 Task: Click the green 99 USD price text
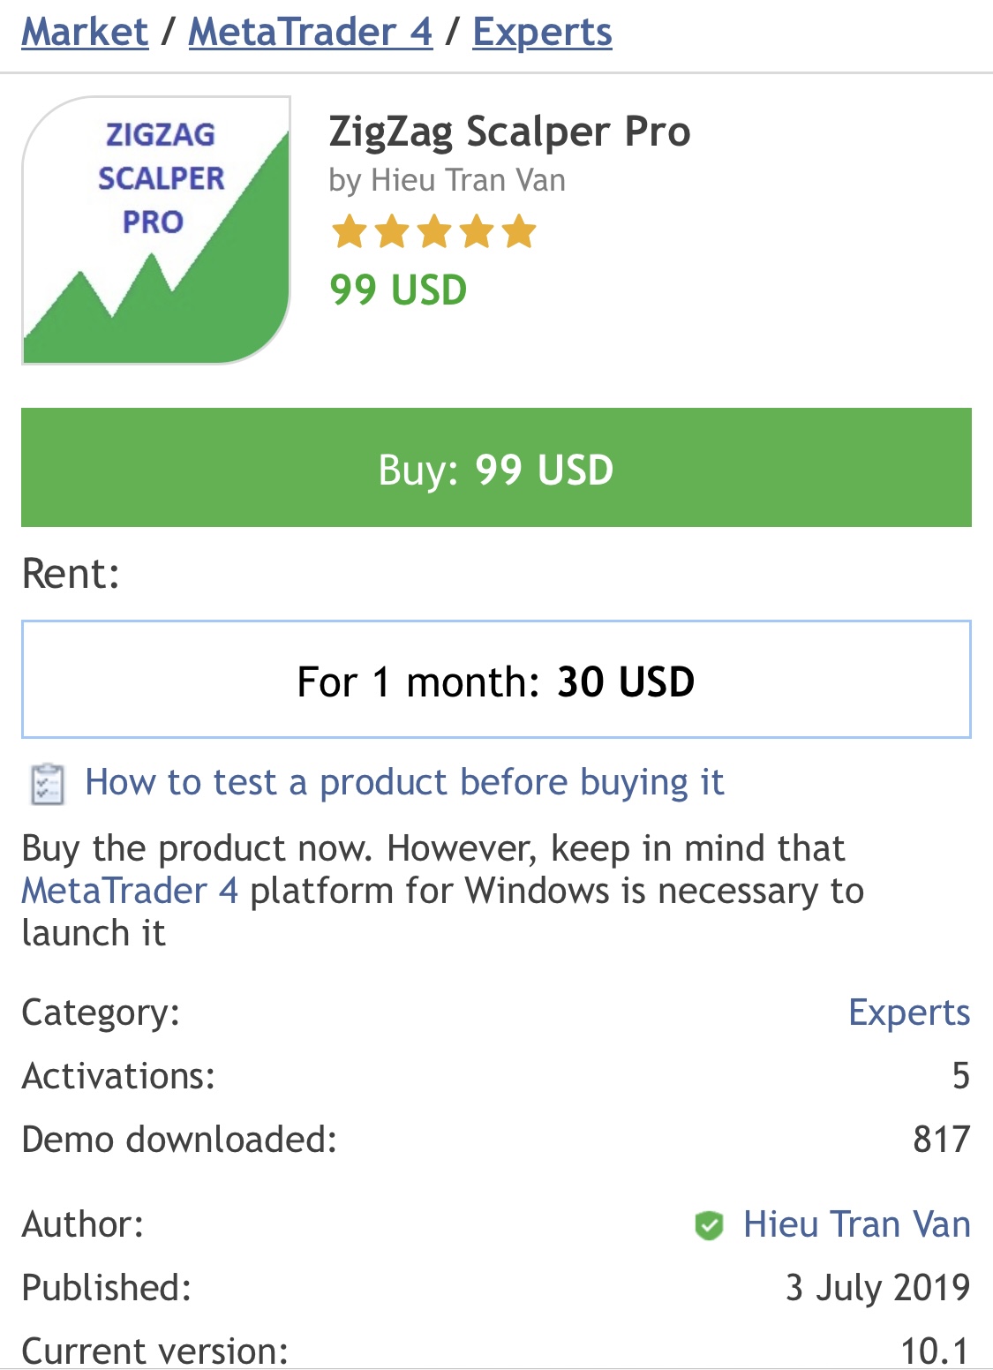[x=398, y=290]
